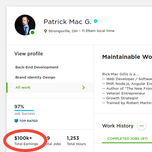Select the Brand Identity Design profile
Viewport: 152px width, 152px height.
point(35,77)
